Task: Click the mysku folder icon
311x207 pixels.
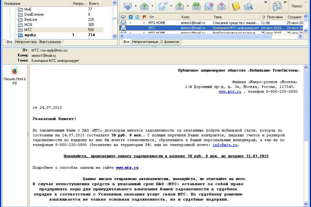Action: [x=20, y=35]
